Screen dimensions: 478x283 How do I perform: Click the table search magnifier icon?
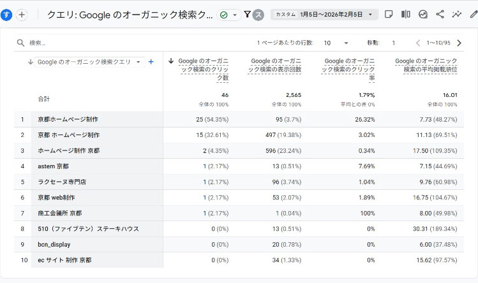tap(20, 43)
